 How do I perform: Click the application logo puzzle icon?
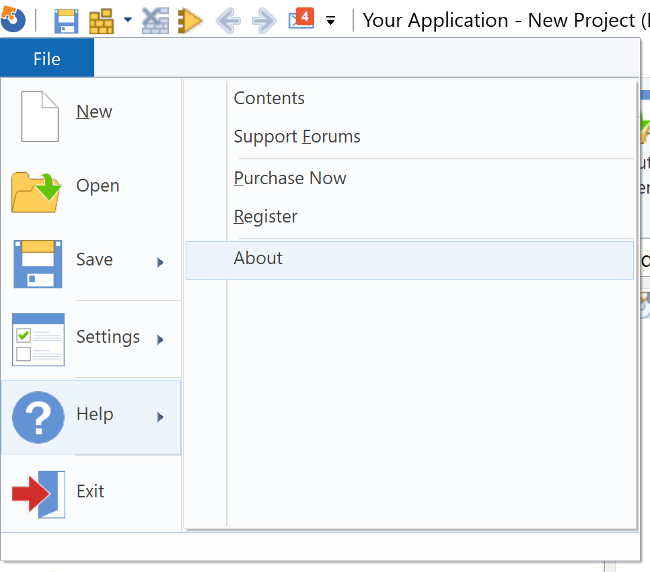(12, 18)
